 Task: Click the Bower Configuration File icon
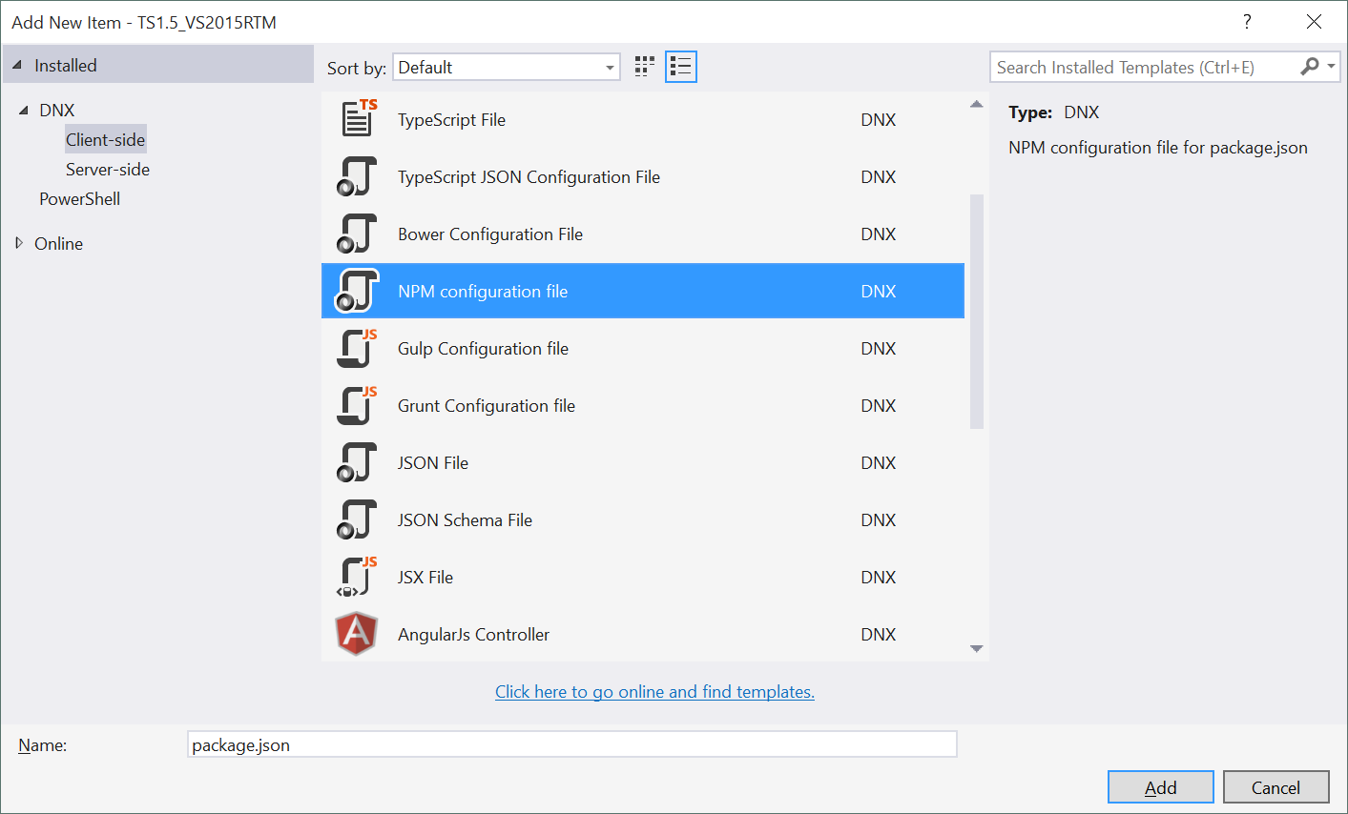click(x=358, y=234)
